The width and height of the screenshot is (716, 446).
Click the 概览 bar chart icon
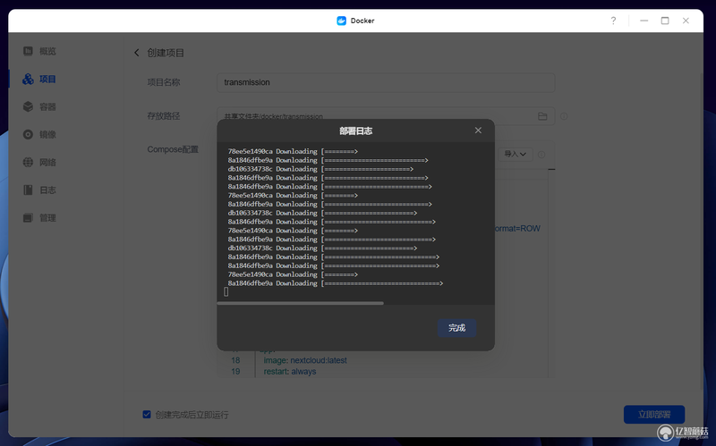pos(28,51)
